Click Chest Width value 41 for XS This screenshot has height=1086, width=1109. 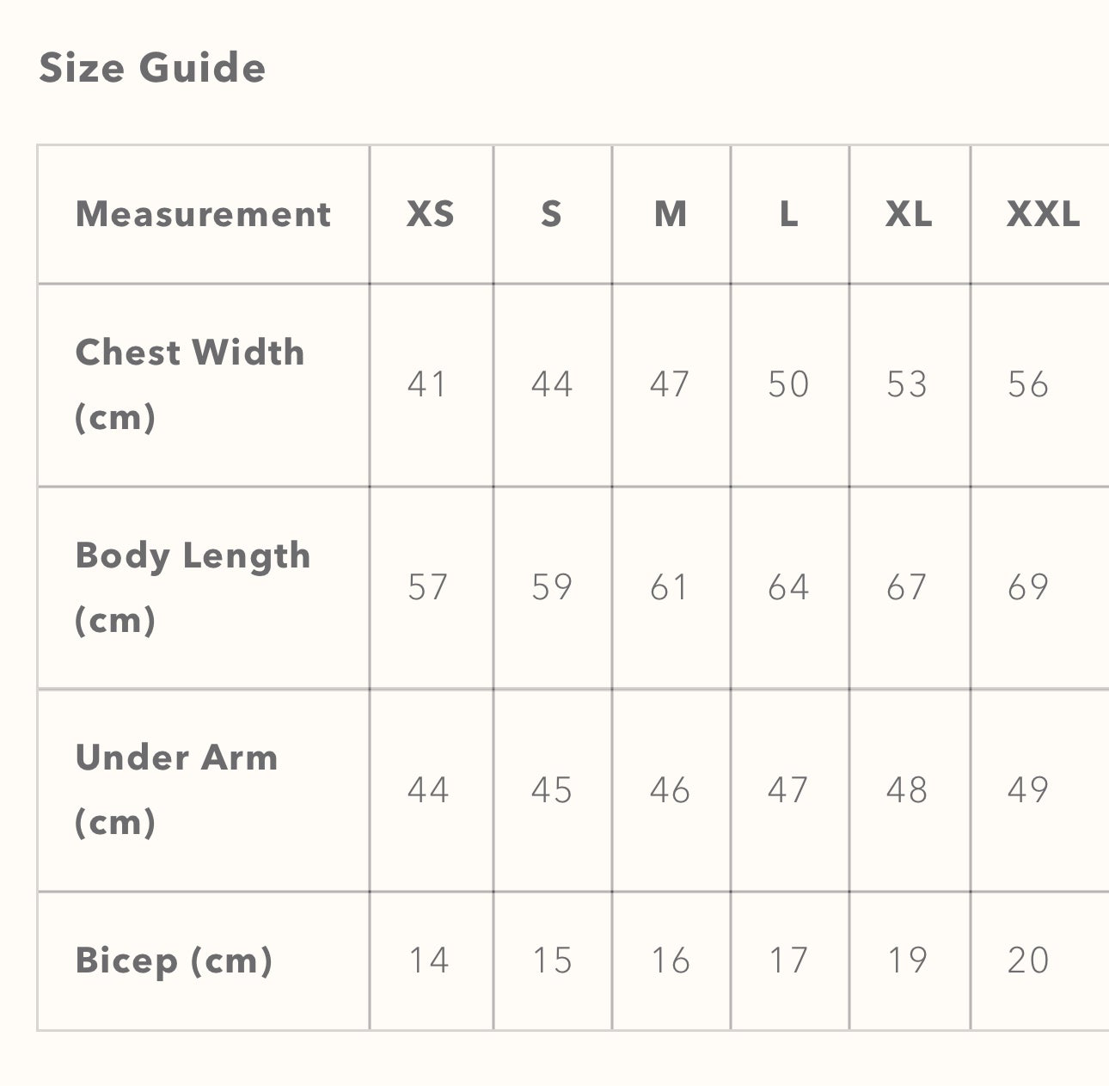click(428, 384)
